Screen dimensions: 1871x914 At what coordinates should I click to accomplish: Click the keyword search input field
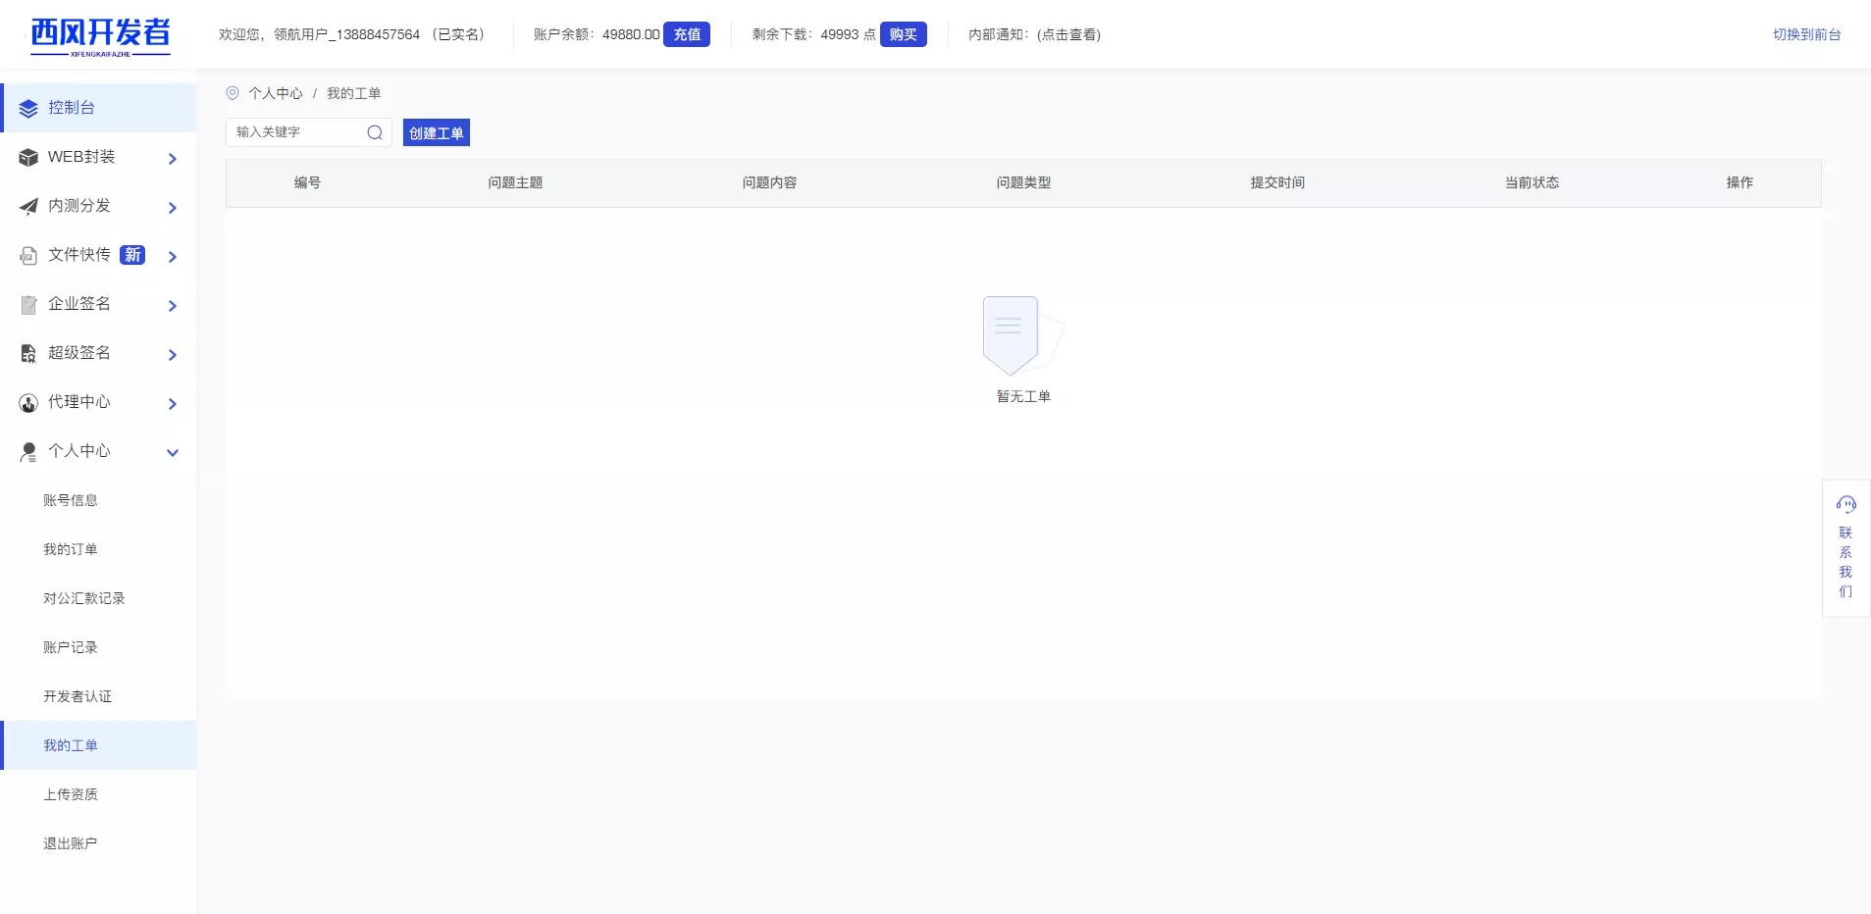(294, 132)
